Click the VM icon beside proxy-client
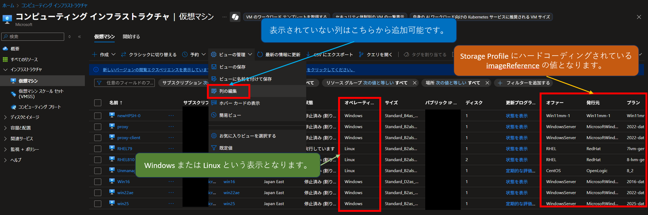The image size is (648, 215). point(112,137)
